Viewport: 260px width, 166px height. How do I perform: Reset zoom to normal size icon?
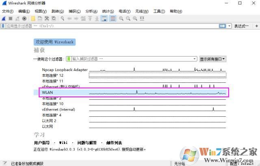pyautogui.click(x=135, y=19)
